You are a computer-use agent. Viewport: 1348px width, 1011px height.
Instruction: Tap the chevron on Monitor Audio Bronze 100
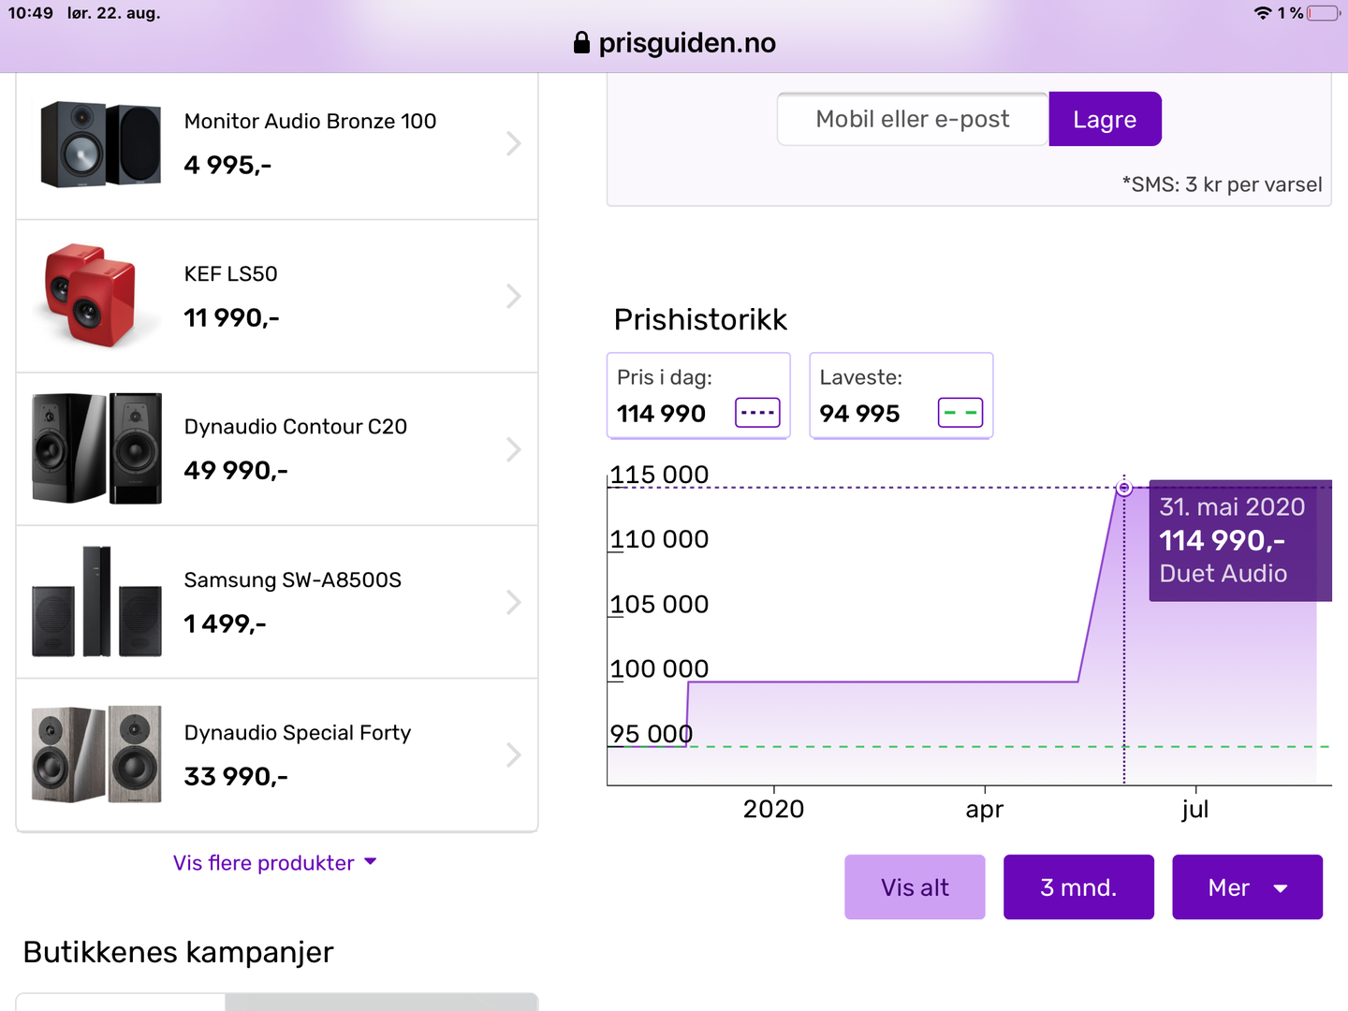tap(513, 143)
